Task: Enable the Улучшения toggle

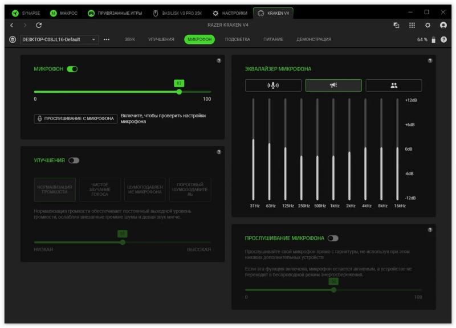Action: click(74, 161)
